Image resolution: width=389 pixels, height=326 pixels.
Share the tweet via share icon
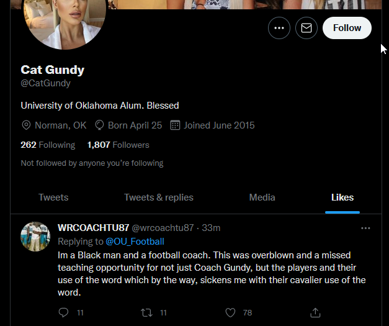(315, 313)
